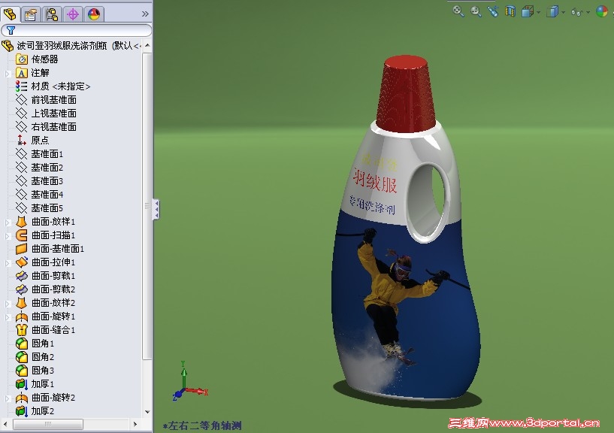Select the Zoom to Fit tool

point(458,11)
